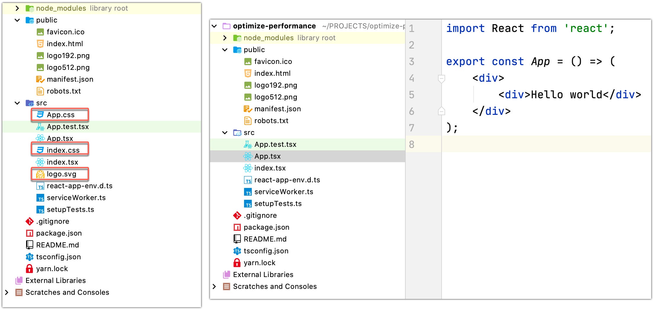Click the lock icon on yarn.lock
The image size is (653, 309).
[29, 268]
